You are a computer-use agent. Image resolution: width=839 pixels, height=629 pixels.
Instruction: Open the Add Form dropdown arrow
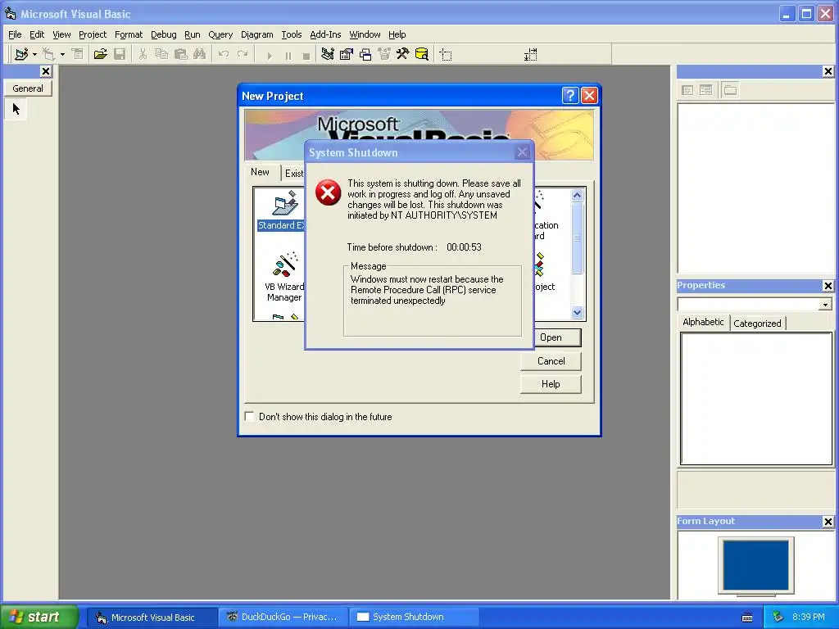point(62,55)
